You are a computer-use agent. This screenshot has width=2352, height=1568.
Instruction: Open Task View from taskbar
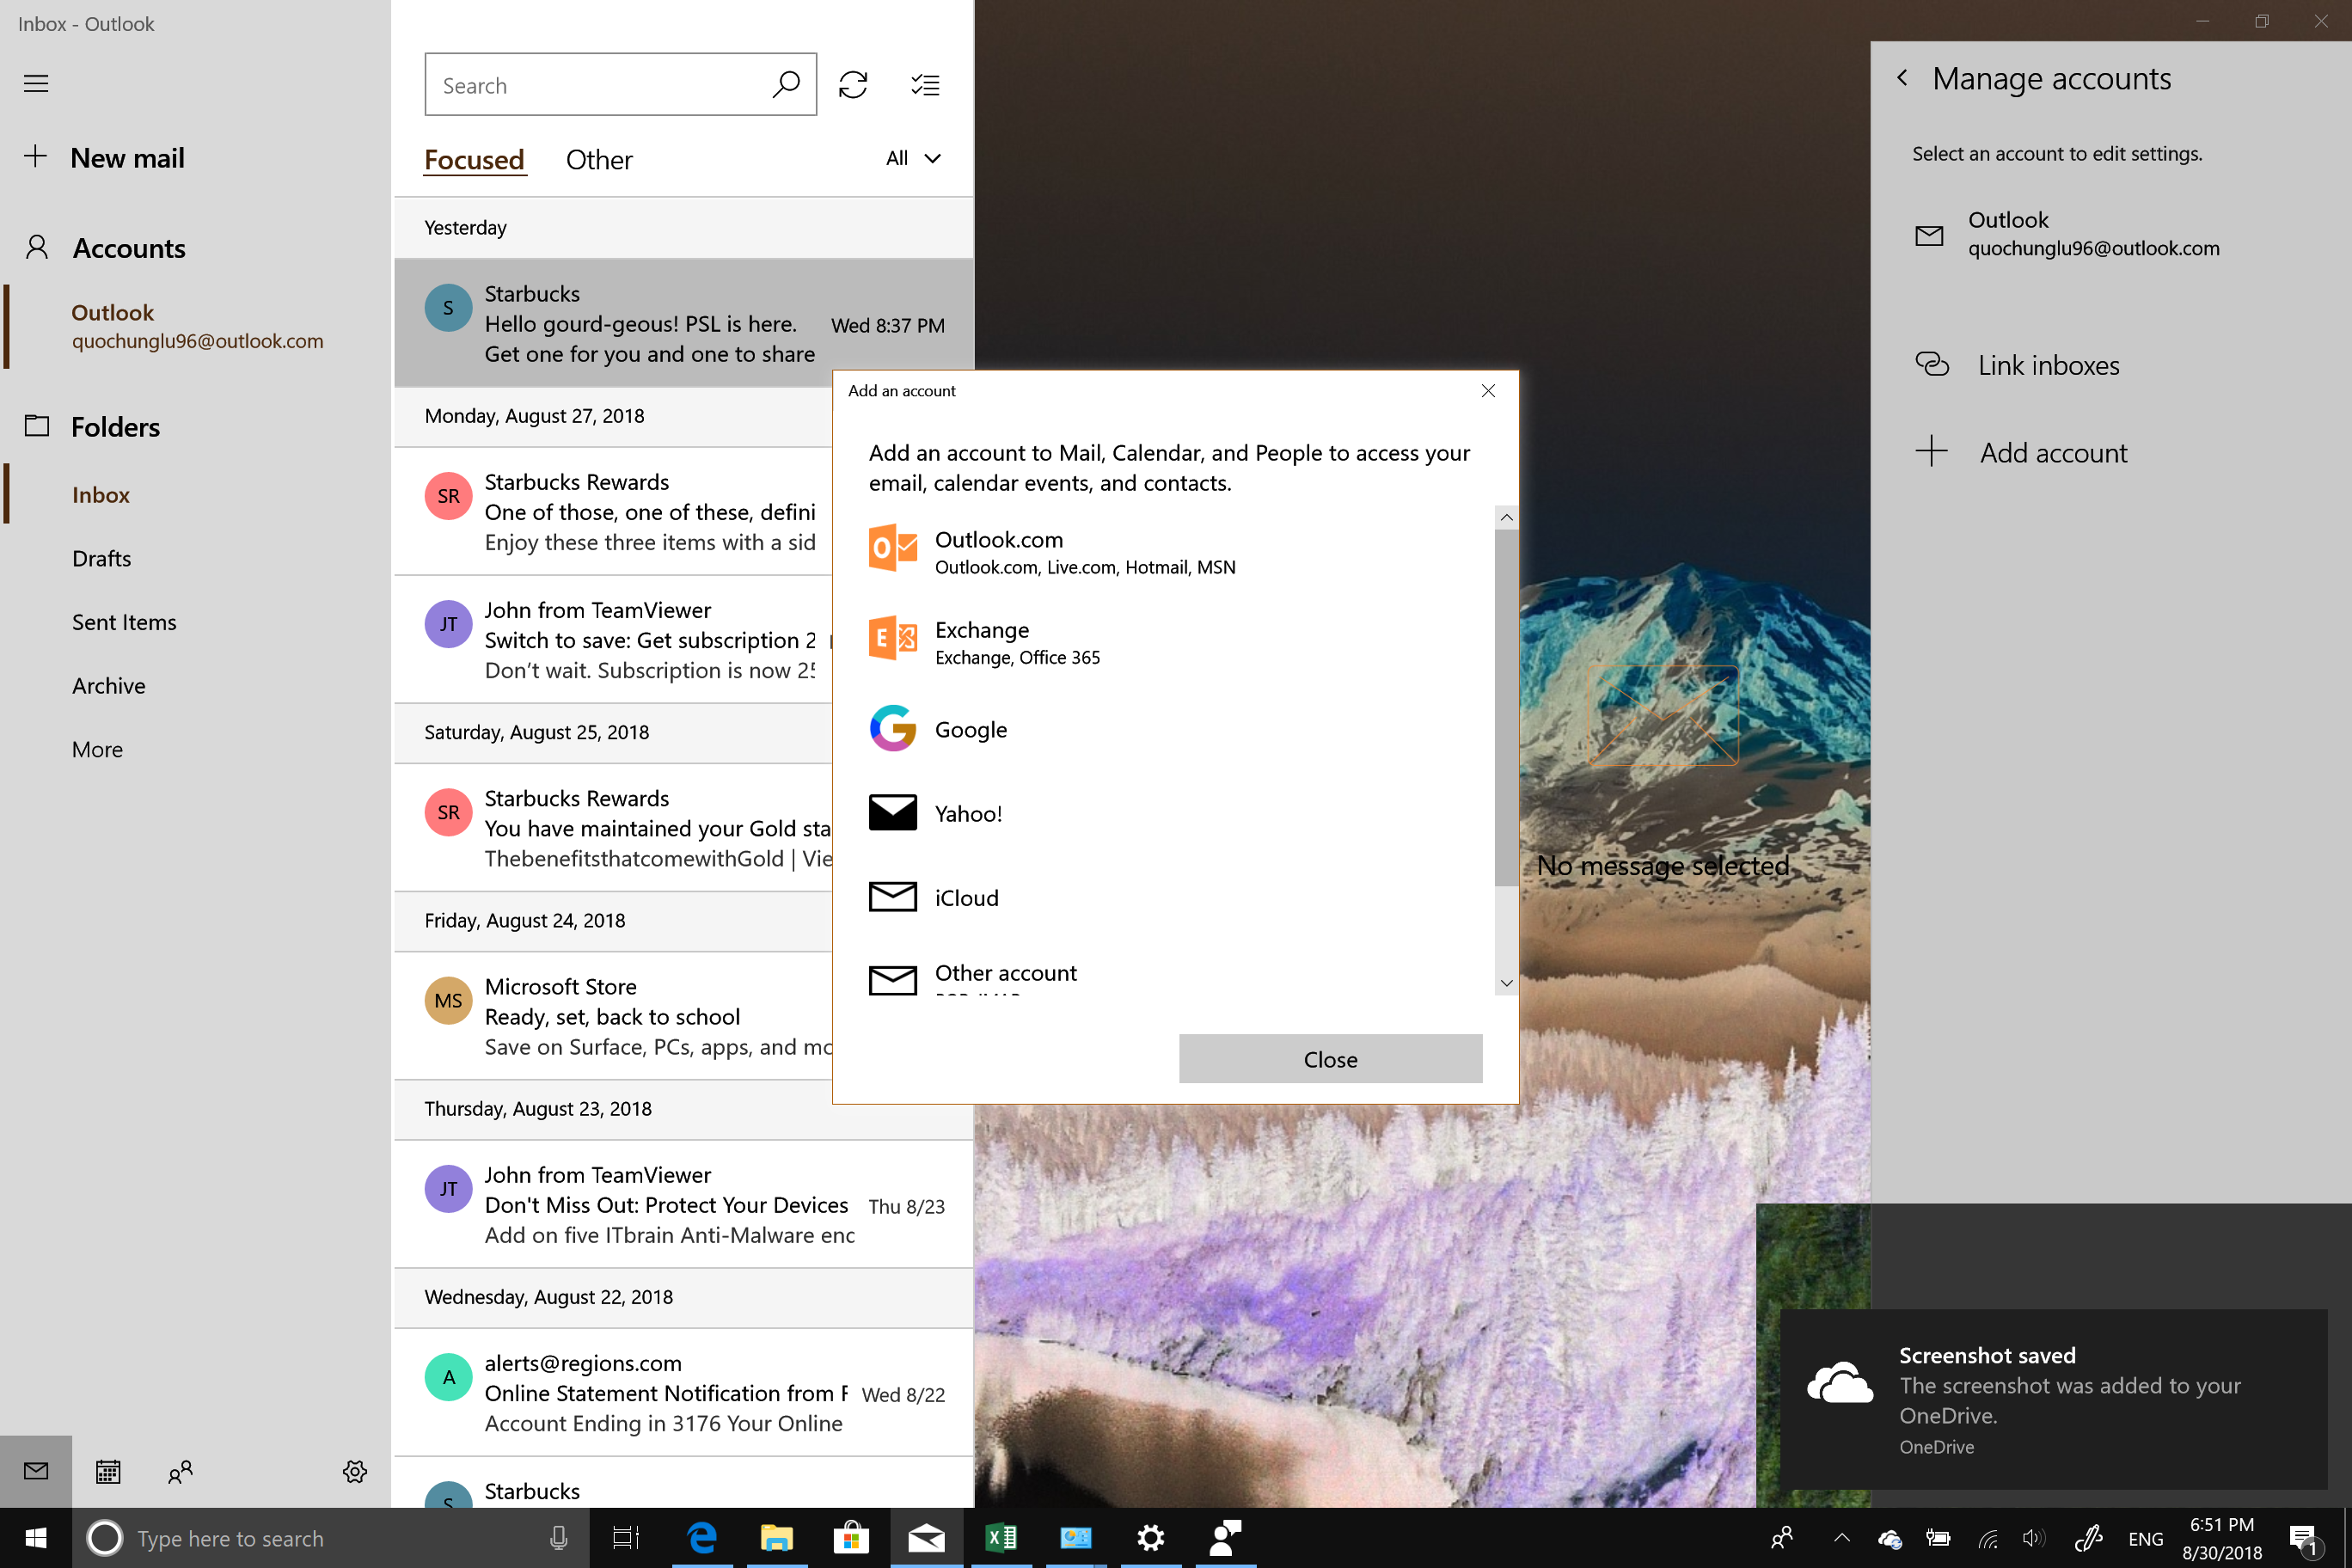626,1538
